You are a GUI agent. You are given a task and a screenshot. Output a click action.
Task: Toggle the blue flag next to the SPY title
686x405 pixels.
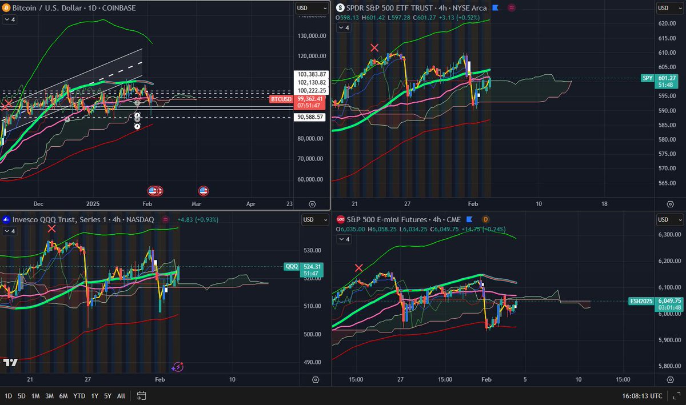(494, 8)
